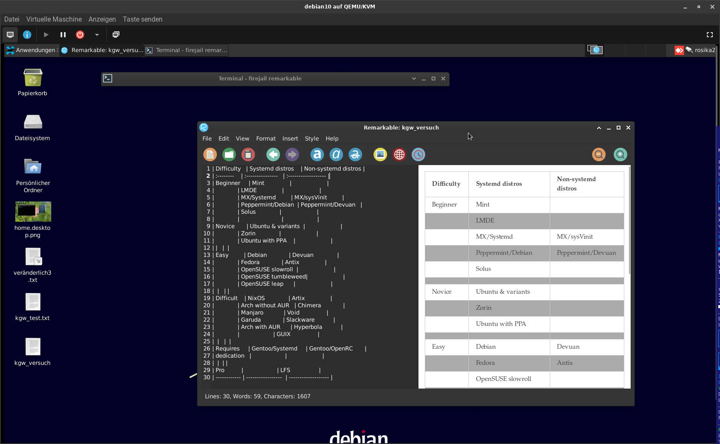Image resolution: width=720 pixels, height=444 pixels.
Task: Open the Taste senden menu
Action: click(x=143, y=19)
